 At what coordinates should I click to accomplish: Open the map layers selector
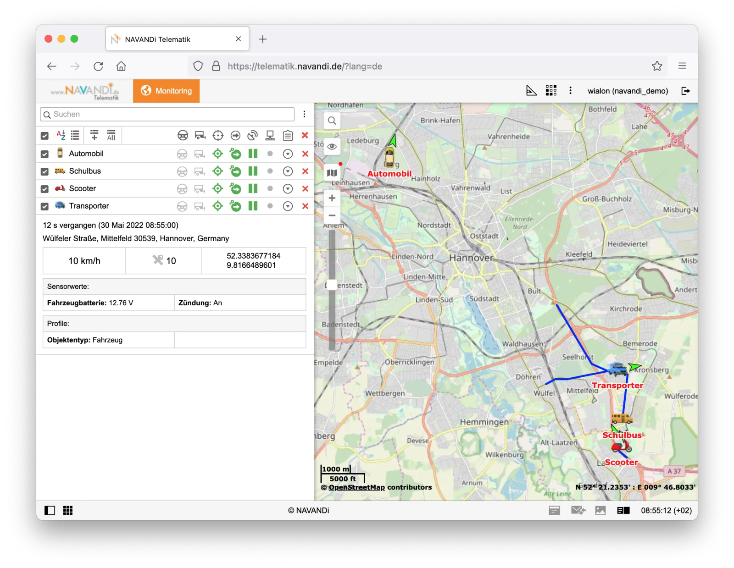click(x=332, y=173)
